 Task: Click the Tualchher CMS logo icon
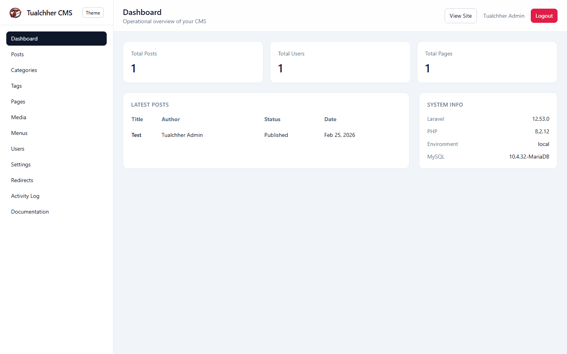pyautogui.click(x=15, y=13)
